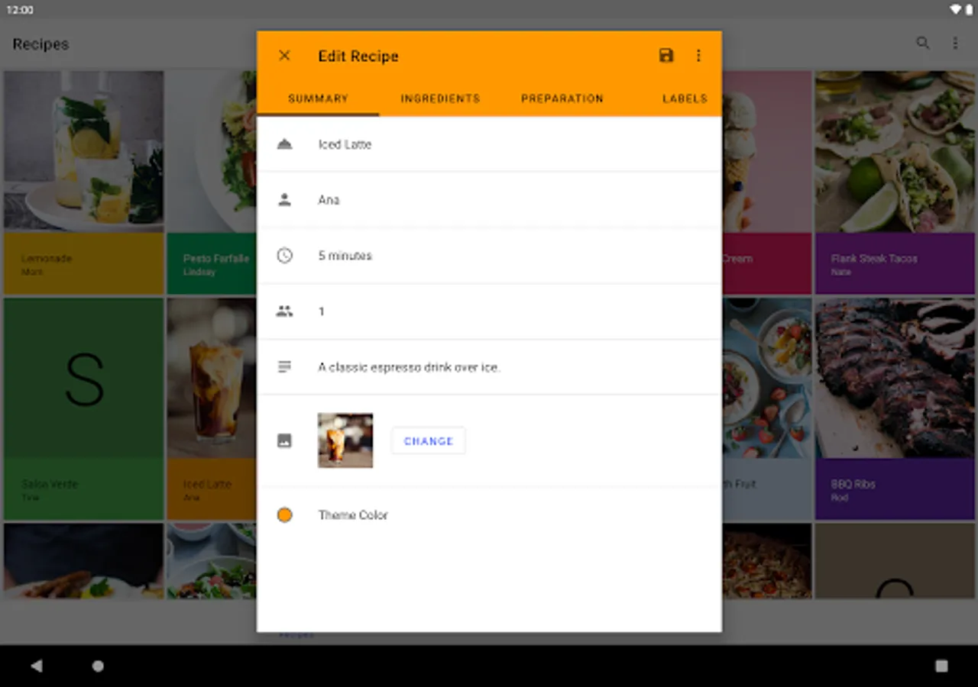Open the pizza recipe card in the bottom row
Viewport: 978px width, 687px height.
pyautogui.click(x=766, y=561)
